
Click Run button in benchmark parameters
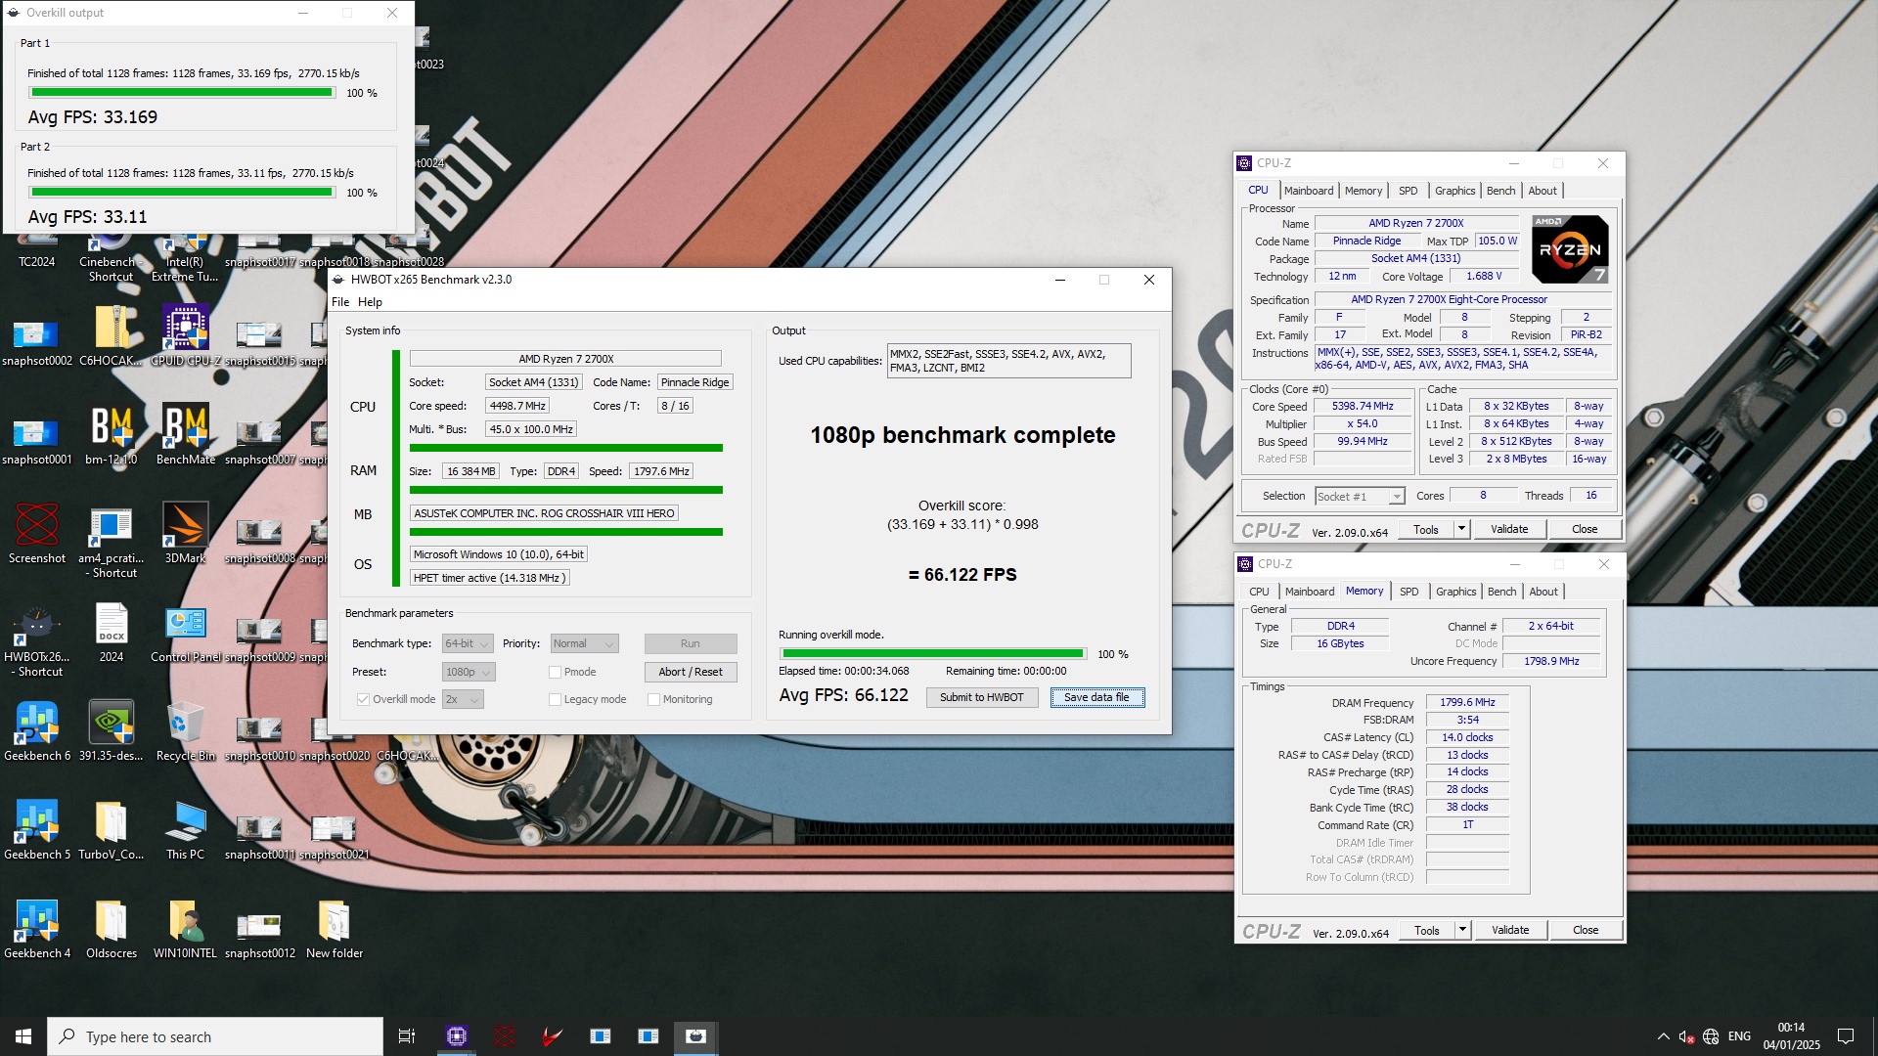691,643
